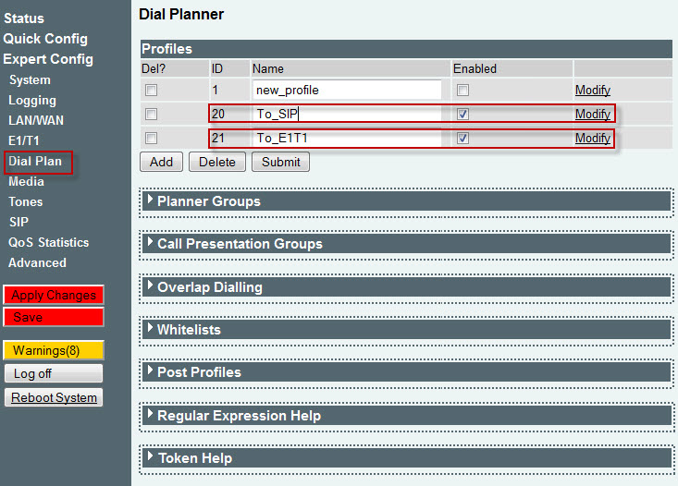This screenshot has height=486, width=678.
Task: Expand Call Presentation Groups section
Action: click(x=406, y=244)
